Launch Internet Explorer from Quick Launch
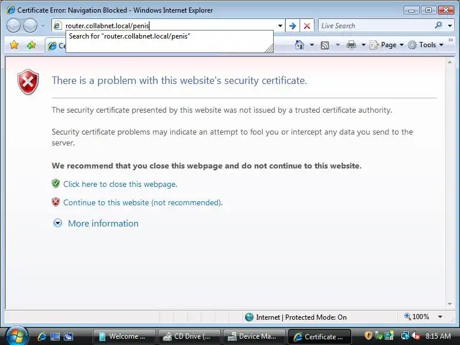This screenshot has width=460, height=345. (x=42, y=336)
